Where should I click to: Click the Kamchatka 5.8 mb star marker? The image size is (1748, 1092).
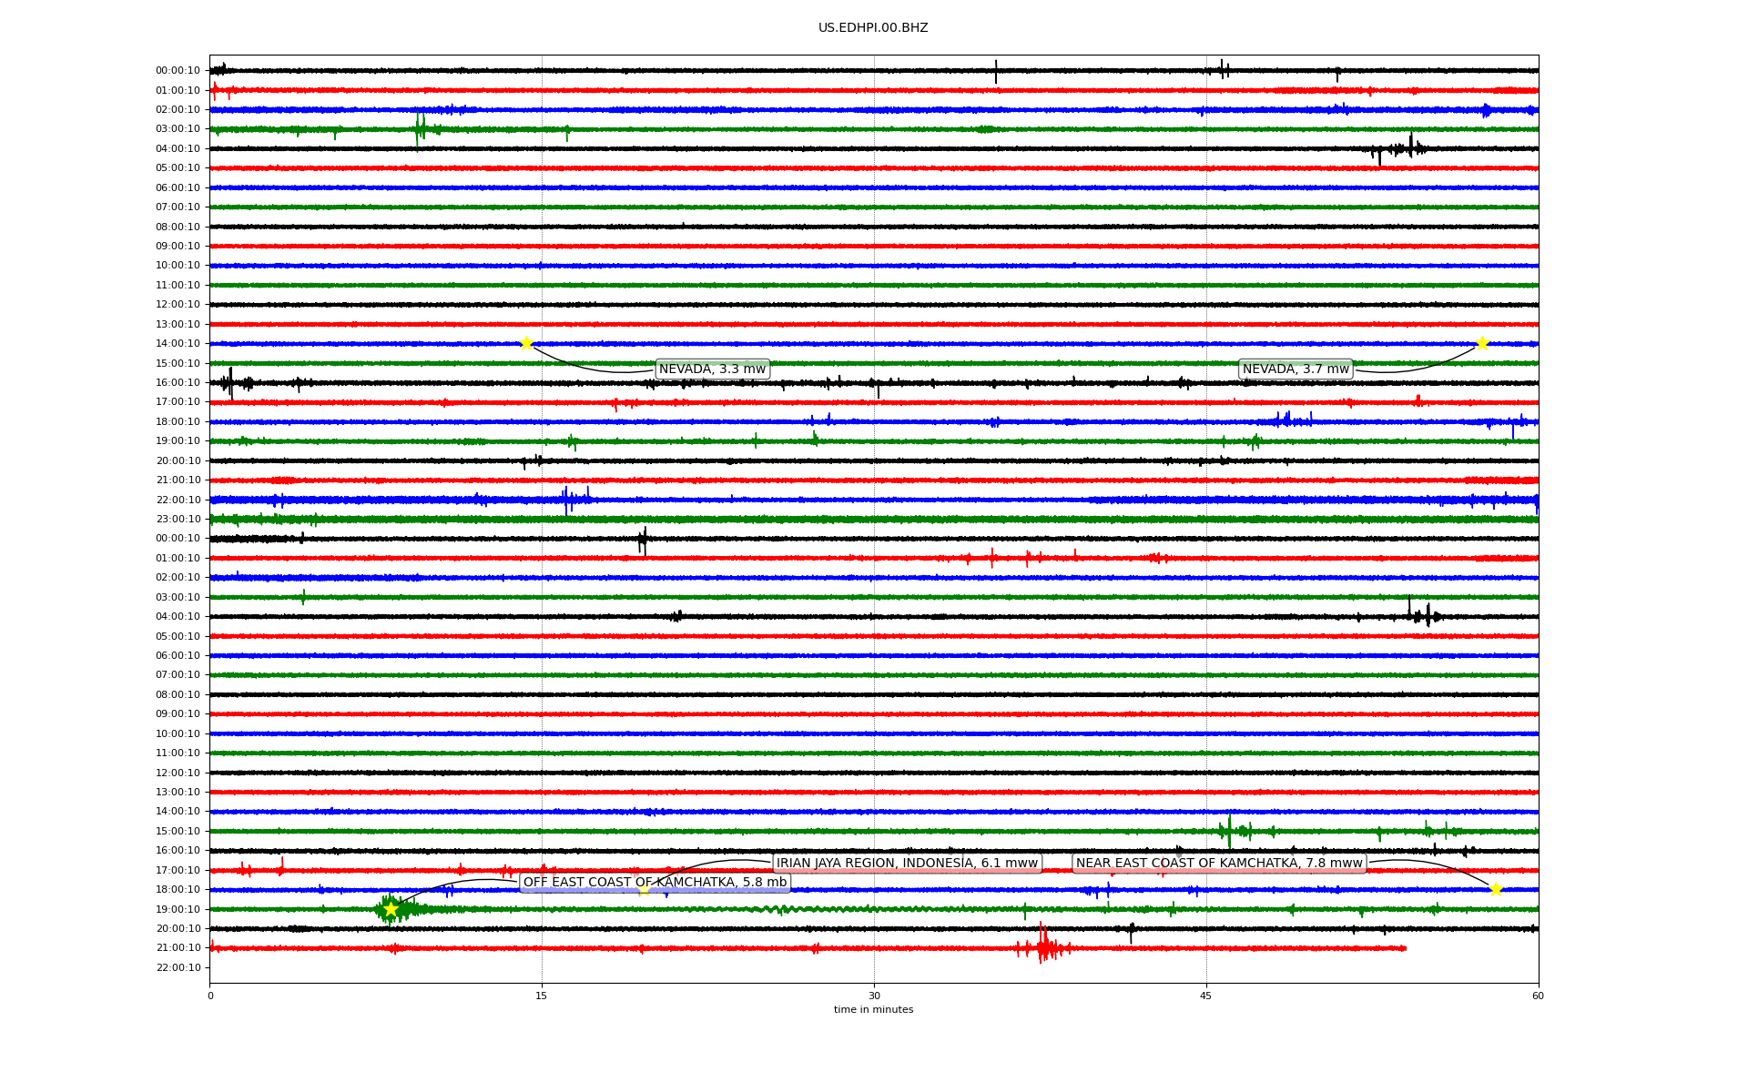coord(391,909)
